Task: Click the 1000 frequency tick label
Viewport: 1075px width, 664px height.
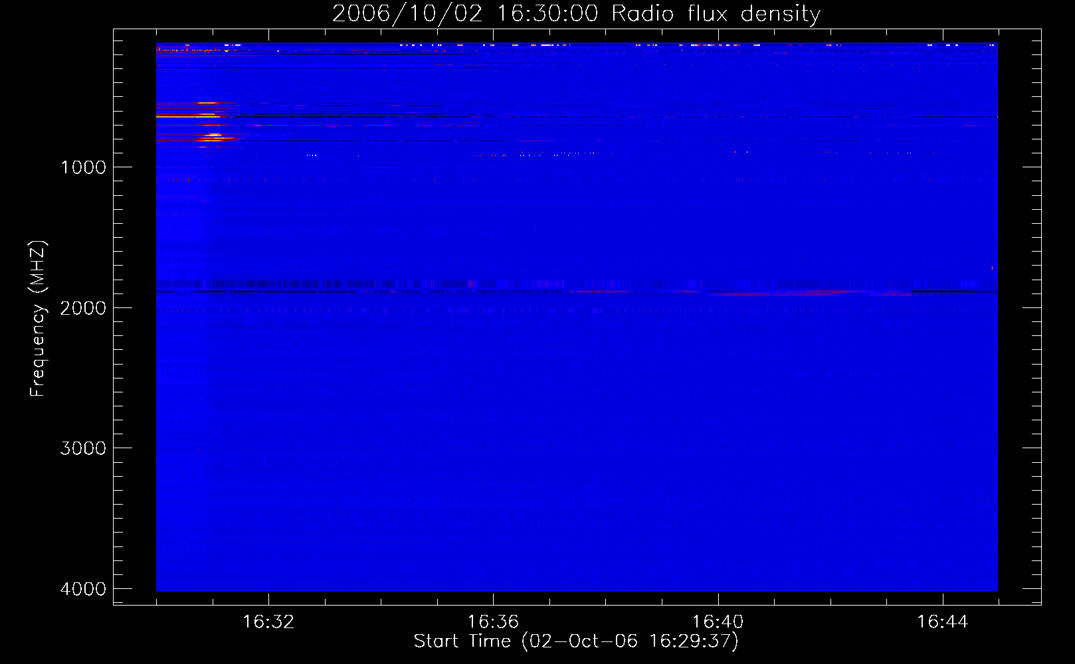Action: coord(83,167)
